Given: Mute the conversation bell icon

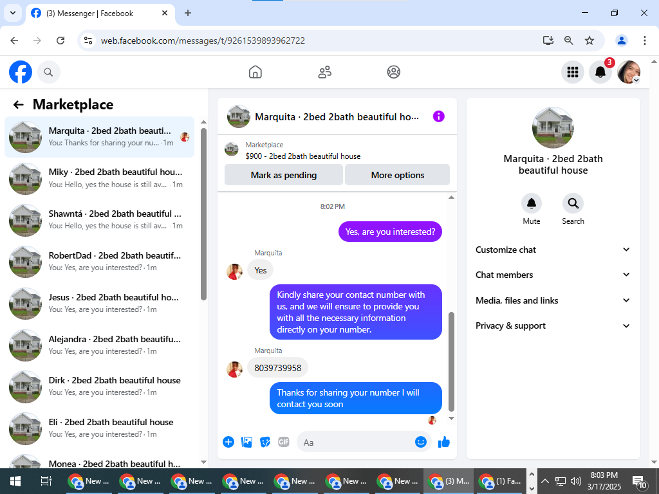Looking at the screenshot, I should click(531, 204).
